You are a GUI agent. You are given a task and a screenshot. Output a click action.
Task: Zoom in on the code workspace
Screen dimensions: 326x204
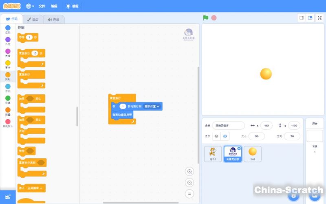tap(189, 171)
